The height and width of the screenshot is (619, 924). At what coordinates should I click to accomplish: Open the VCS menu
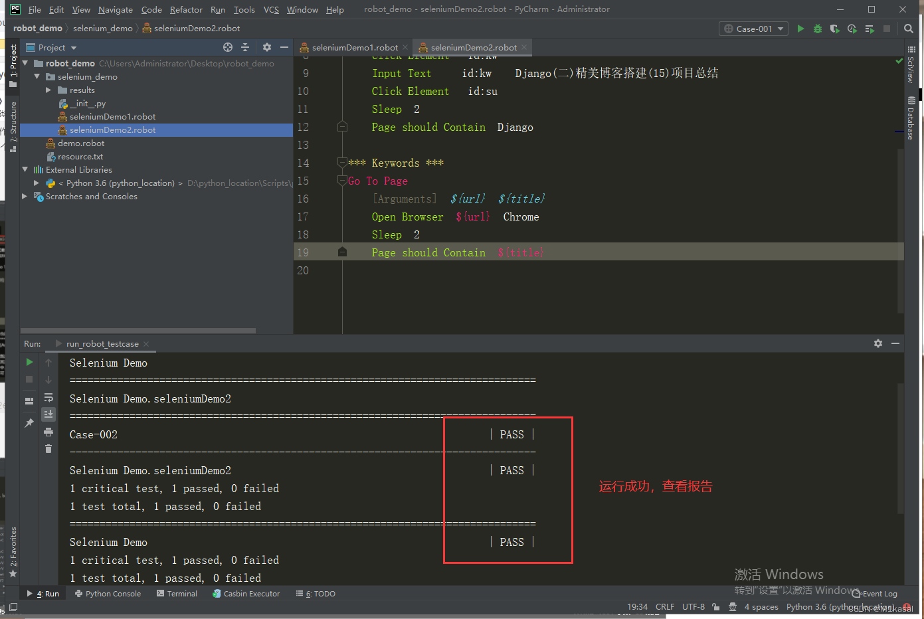click(271, 9)
